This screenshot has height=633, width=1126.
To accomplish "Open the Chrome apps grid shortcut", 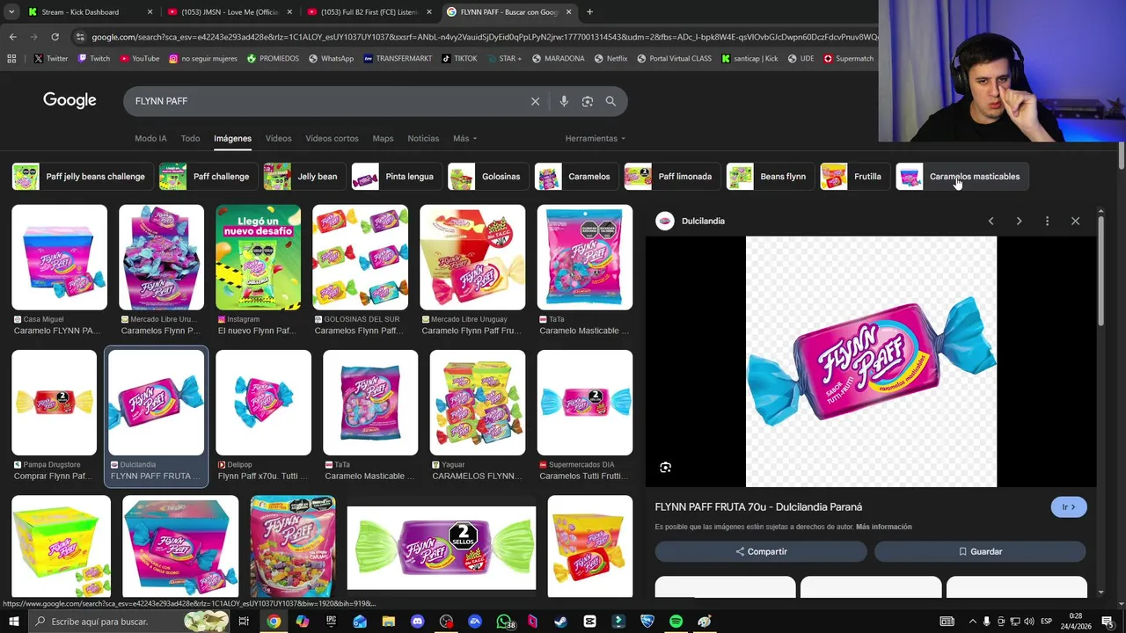I will 11,59.
